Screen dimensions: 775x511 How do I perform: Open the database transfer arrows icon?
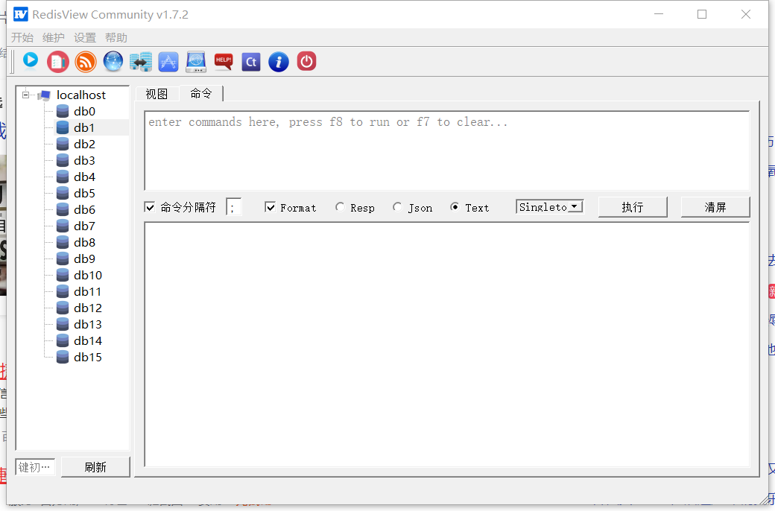click(x=141, y=62)
